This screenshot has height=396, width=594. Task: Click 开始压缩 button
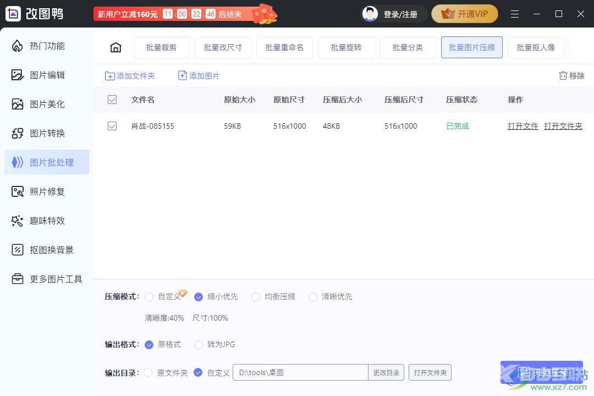coord(542,372)
